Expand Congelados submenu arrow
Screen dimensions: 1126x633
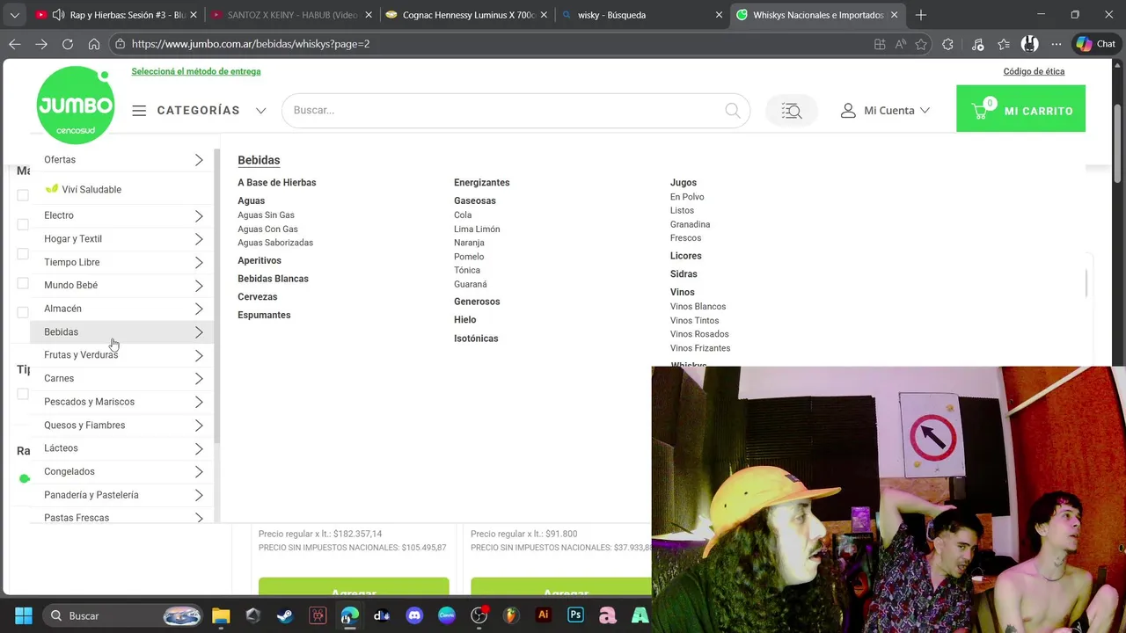(199, 472)
